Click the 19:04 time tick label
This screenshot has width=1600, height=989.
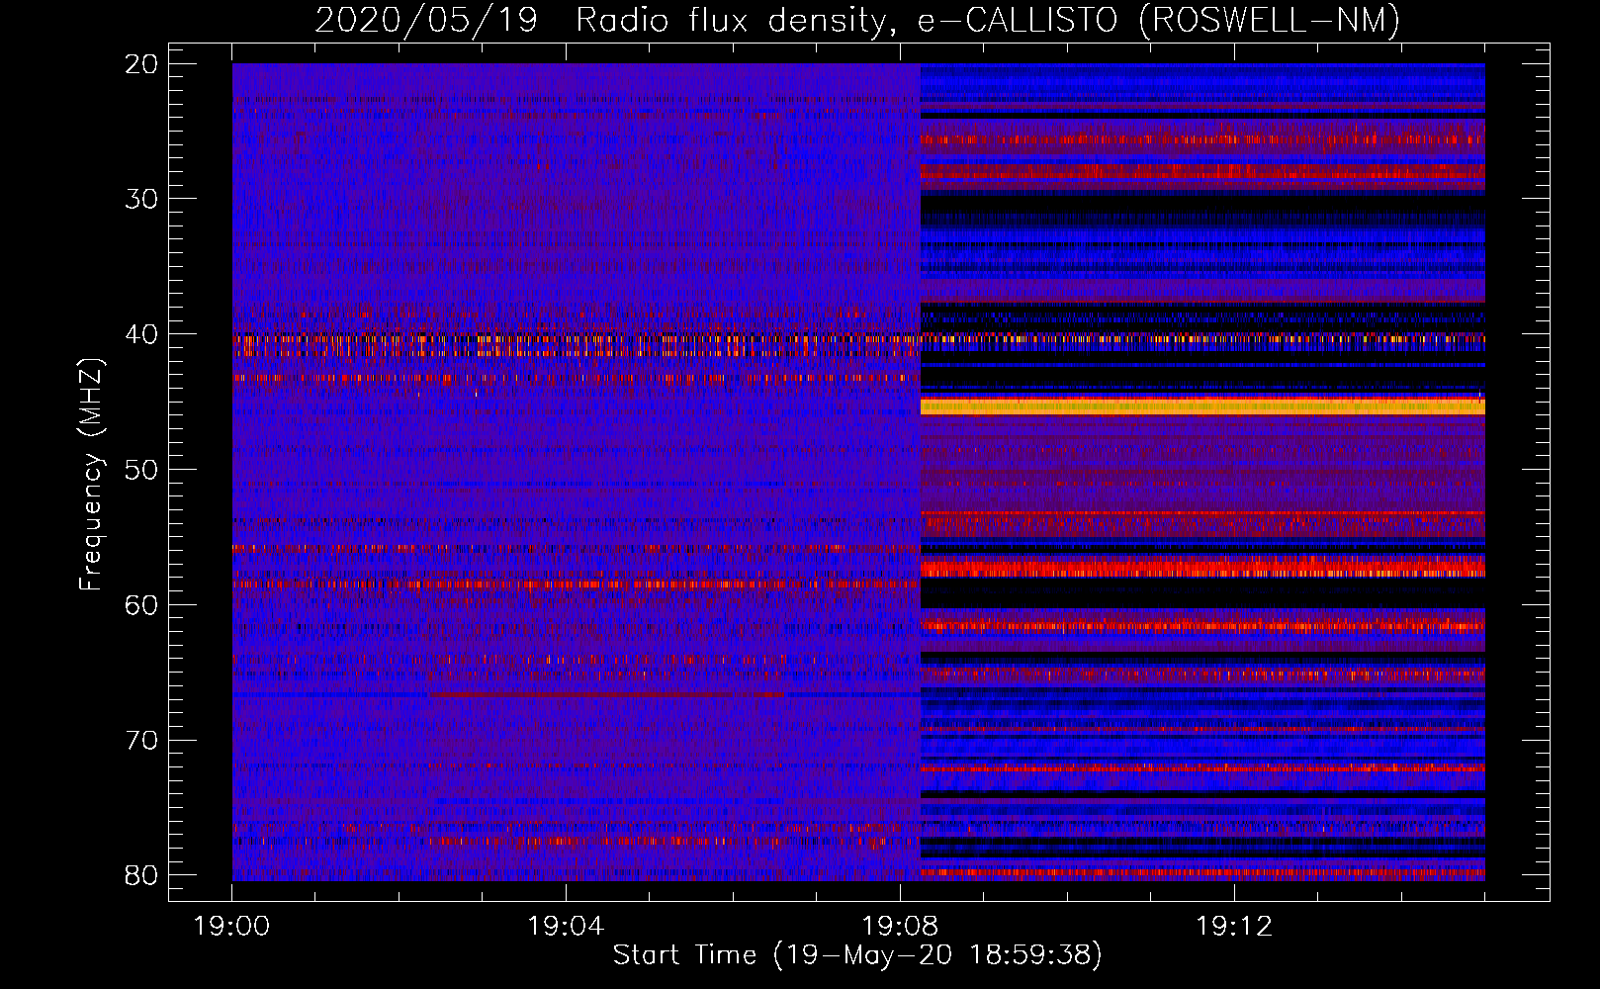point(566,927)
